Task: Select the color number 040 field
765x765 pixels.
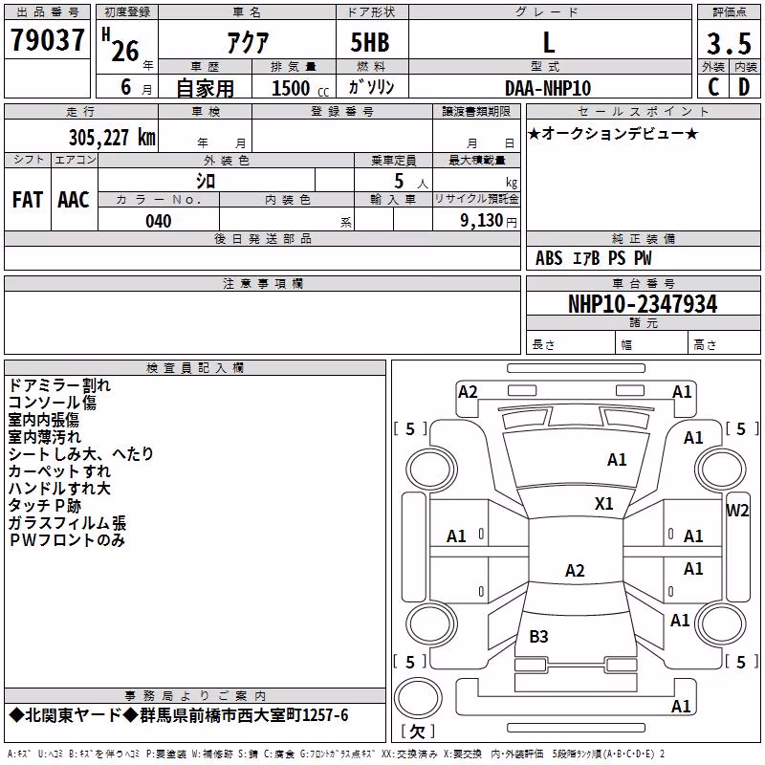Action: (159, 221)
